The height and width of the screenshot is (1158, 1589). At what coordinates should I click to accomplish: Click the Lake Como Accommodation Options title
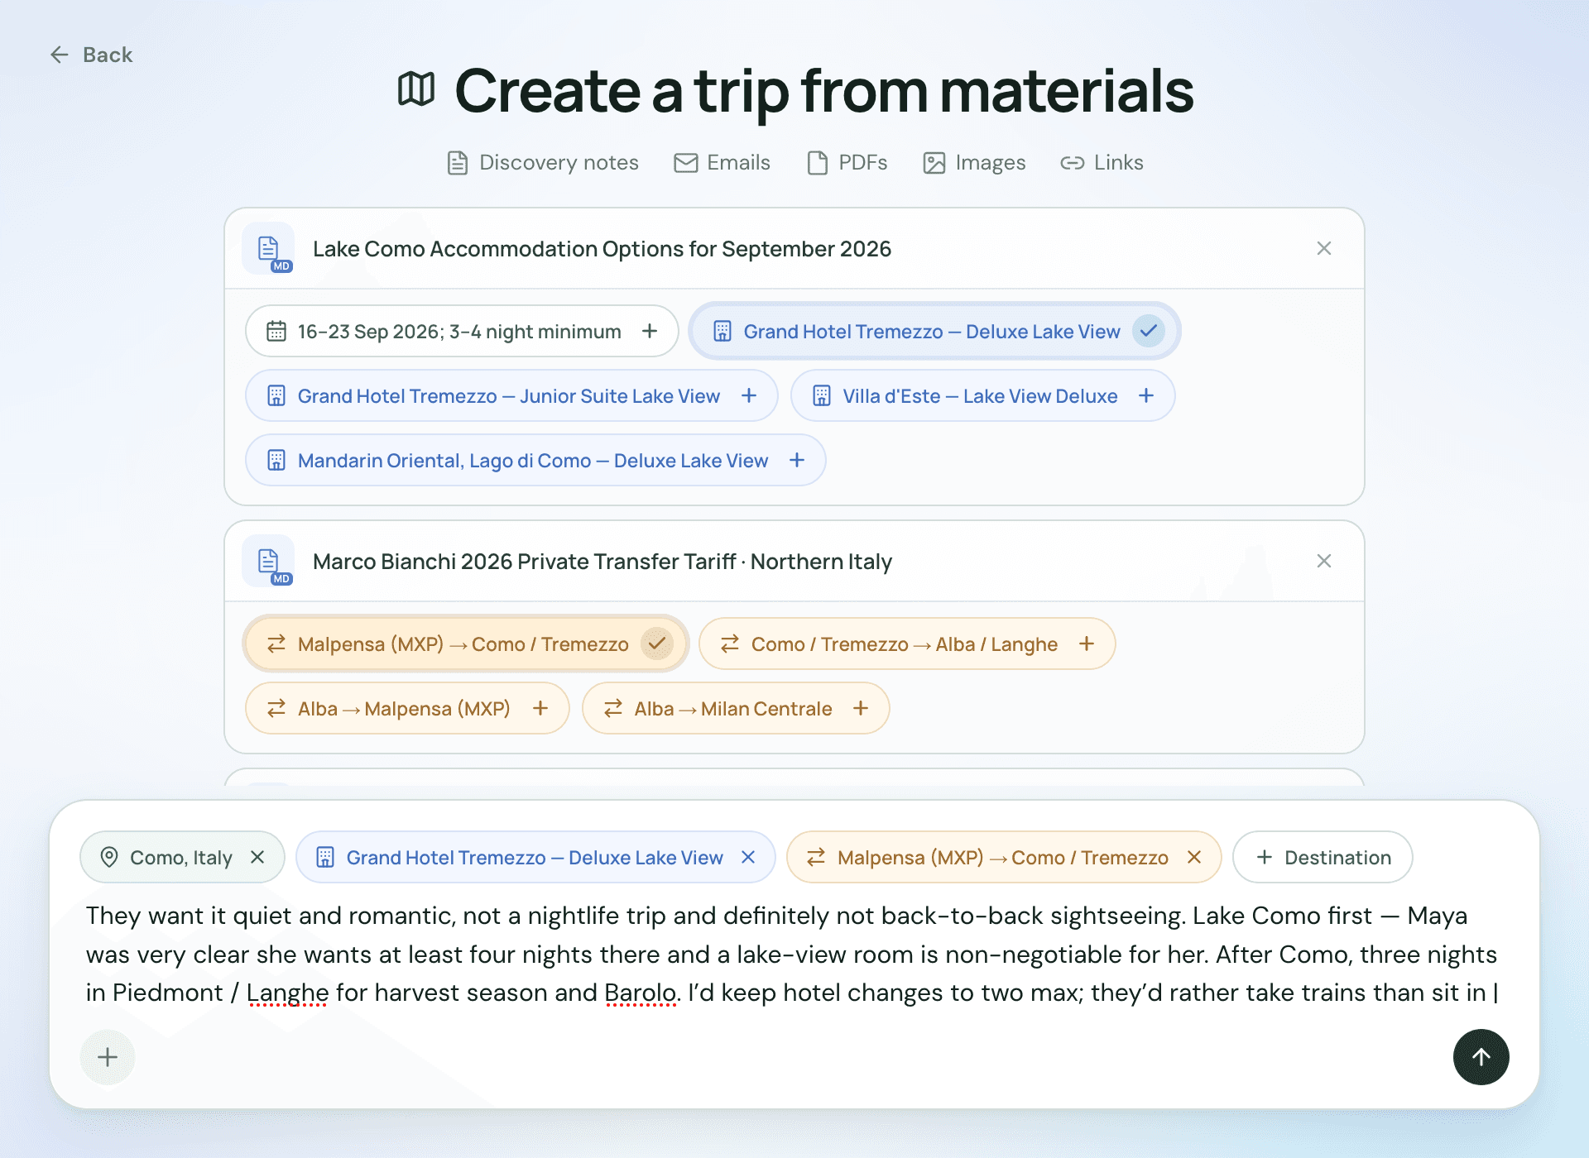[602, 248]
